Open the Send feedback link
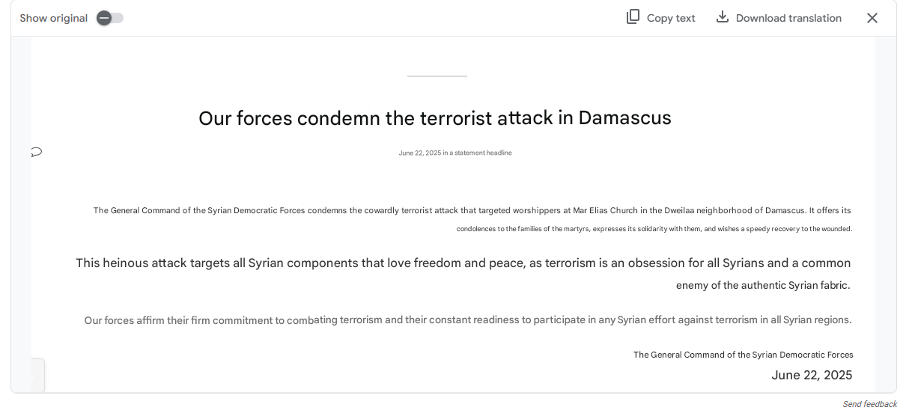Viewport: 912px width, 416px height. (x=869, y=404)
